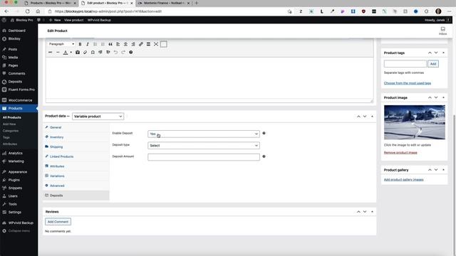Open the Advanced product data tab
456x256 pixels.
point(76,186)
